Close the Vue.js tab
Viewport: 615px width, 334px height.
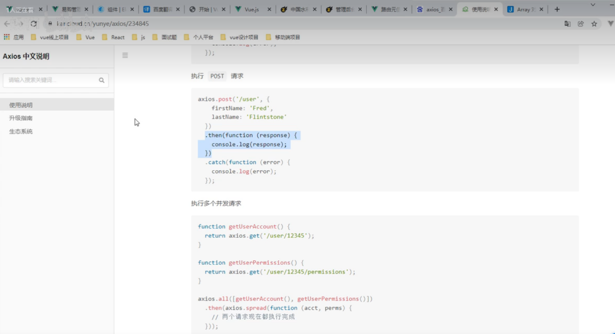pos(269,9)
